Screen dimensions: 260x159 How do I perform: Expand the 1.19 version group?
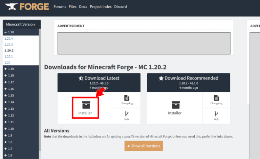6,69
